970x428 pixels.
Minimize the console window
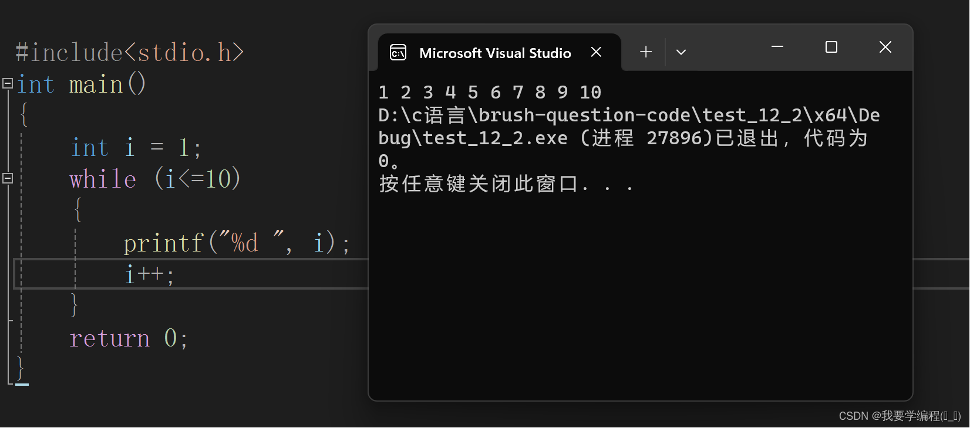click(777, 47)
